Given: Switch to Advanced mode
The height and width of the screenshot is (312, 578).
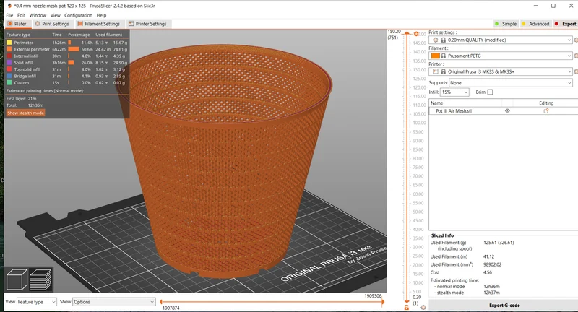Looking at the screenshot, I should [535, 24].
